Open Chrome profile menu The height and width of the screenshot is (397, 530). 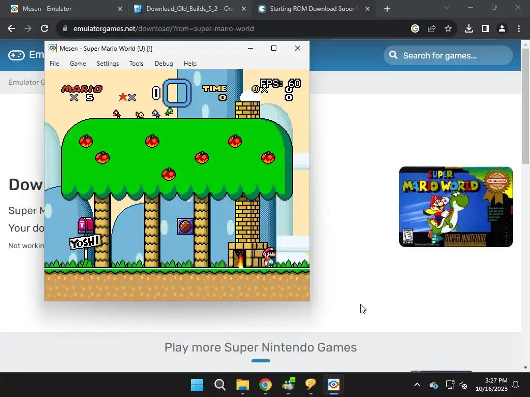(502, 29)
